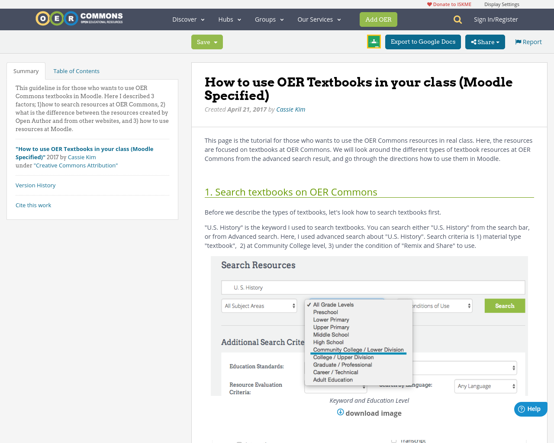Screen dimensions: 554x443
Task: Export the page to Google Docs
Action: (423, 42)
